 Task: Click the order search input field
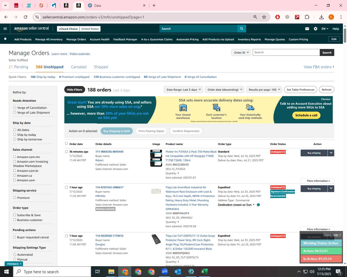286,52
